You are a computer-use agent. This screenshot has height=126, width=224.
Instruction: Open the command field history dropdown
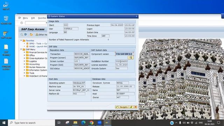46,23
